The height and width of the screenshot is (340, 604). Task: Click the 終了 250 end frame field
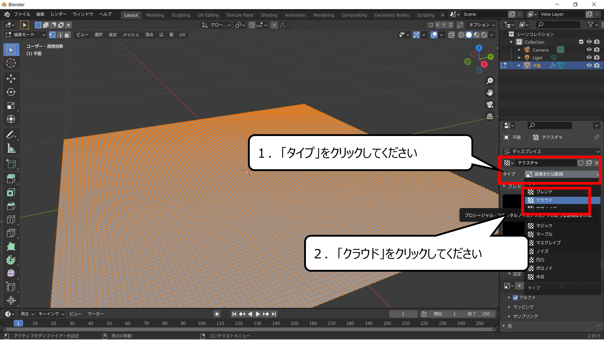[x=479, y=314]
